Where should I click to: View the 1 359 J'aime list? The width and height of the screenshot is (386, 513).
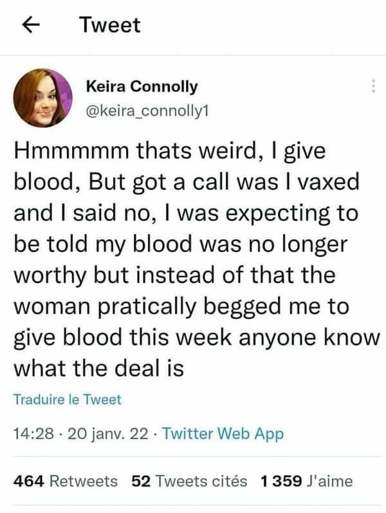click(x=307, y=480)
